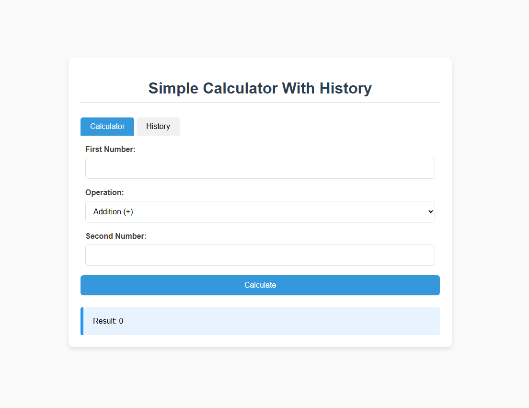Click the "First Number:" label

coord(110,150)
